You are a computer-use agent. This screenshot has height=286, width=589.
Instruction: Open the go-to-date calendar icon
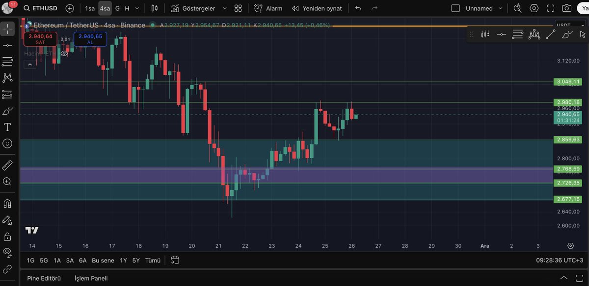pos(175,260)
